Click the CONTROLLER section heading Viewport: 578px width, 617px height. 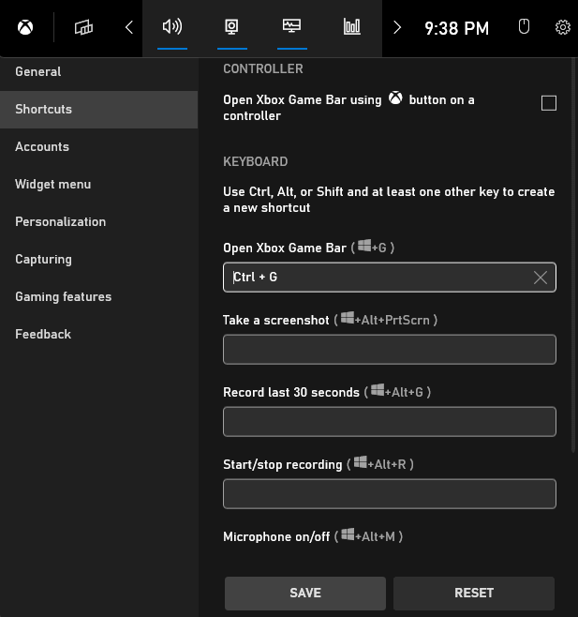click(263, 68)
